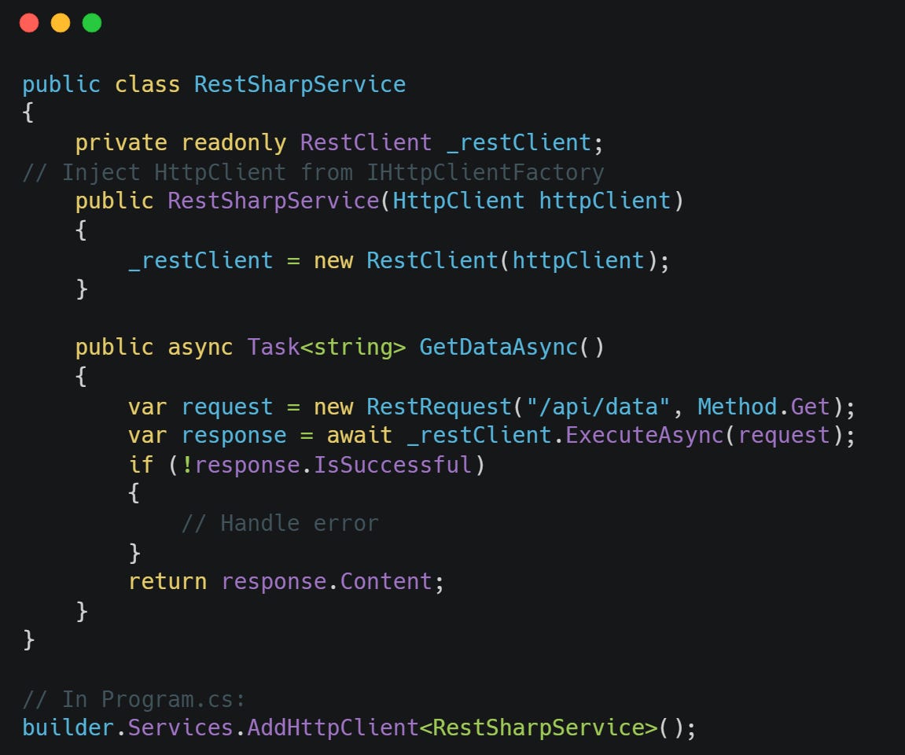Select the GetDataAsync method name
This screenshot has width=905, height=755.
coord(498,347)
